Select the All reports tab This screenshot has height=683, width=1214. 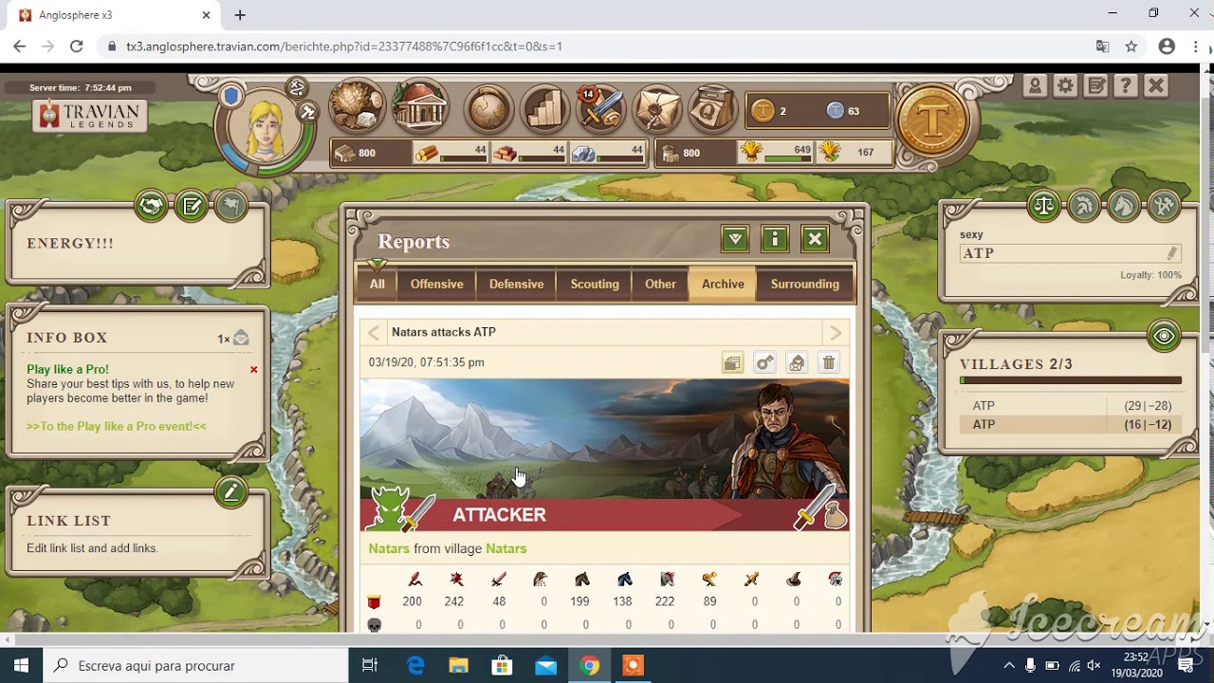[377, 284]
